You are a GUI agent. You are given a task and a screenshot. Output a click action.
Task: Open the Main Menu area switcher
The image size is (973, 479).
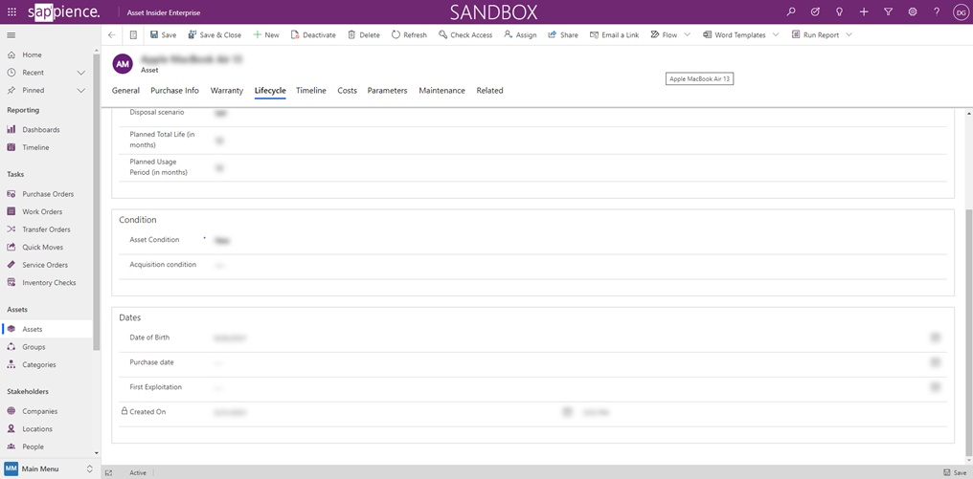click(48, 469)
